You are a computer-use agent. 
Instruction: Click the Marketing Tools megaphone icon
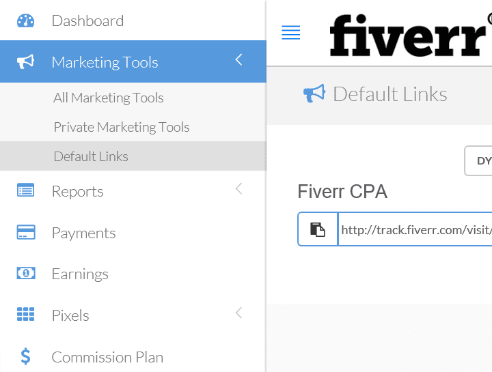coord(25,61)
